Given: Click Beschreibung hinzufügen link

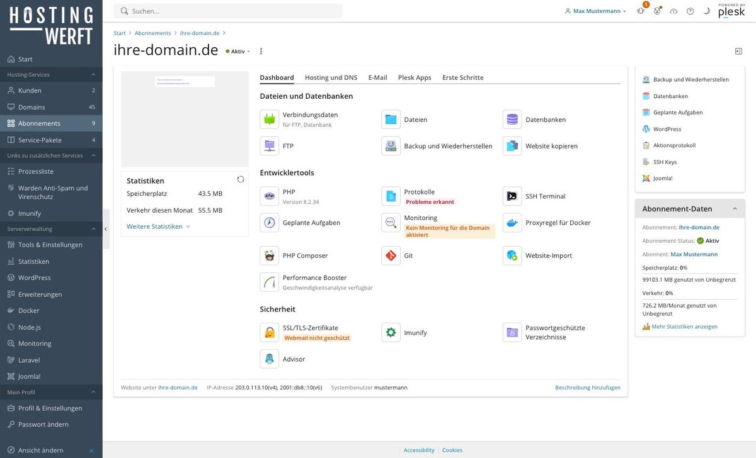Looking at the screenshot, I should point(588,388).
